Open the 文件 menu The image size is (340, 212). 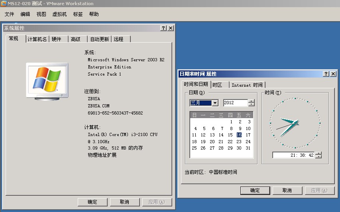pyautogui.click(x=9, y=14)
